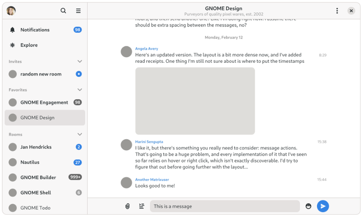Viewport: 364px width, 217px height.
Task: Open the Notifications page
Action: 45,30
